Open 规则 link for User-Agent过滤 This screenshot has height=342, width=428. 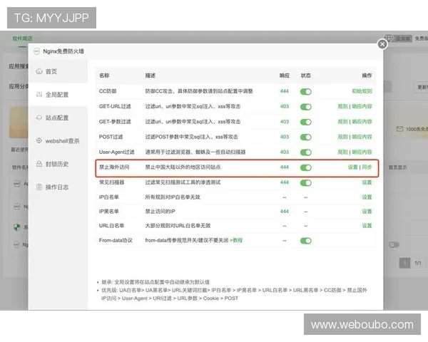point(343,152)
